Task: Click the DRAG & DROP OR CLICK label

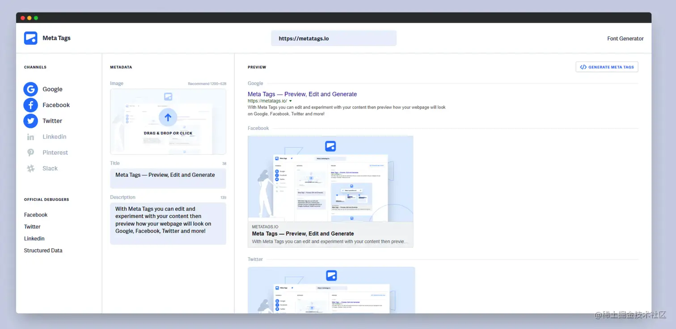Action: pos(168,133)
